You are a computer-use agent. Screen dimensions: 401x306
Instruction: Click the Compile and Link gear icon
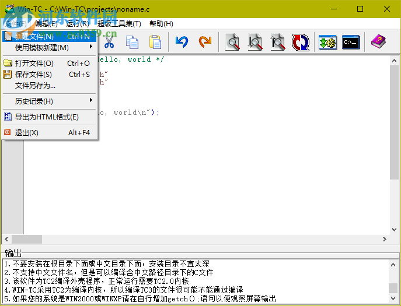328,42
